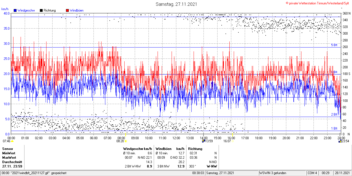Click the 2 Bft line label

(x=334, y=114)
